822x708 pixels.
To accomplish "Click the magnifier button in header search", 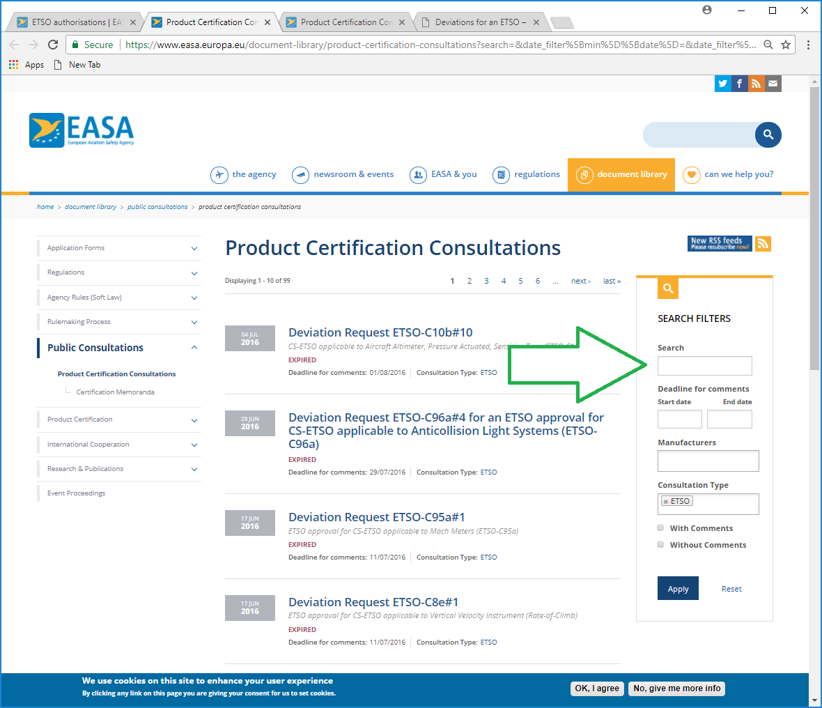I will tap(768, 134).
